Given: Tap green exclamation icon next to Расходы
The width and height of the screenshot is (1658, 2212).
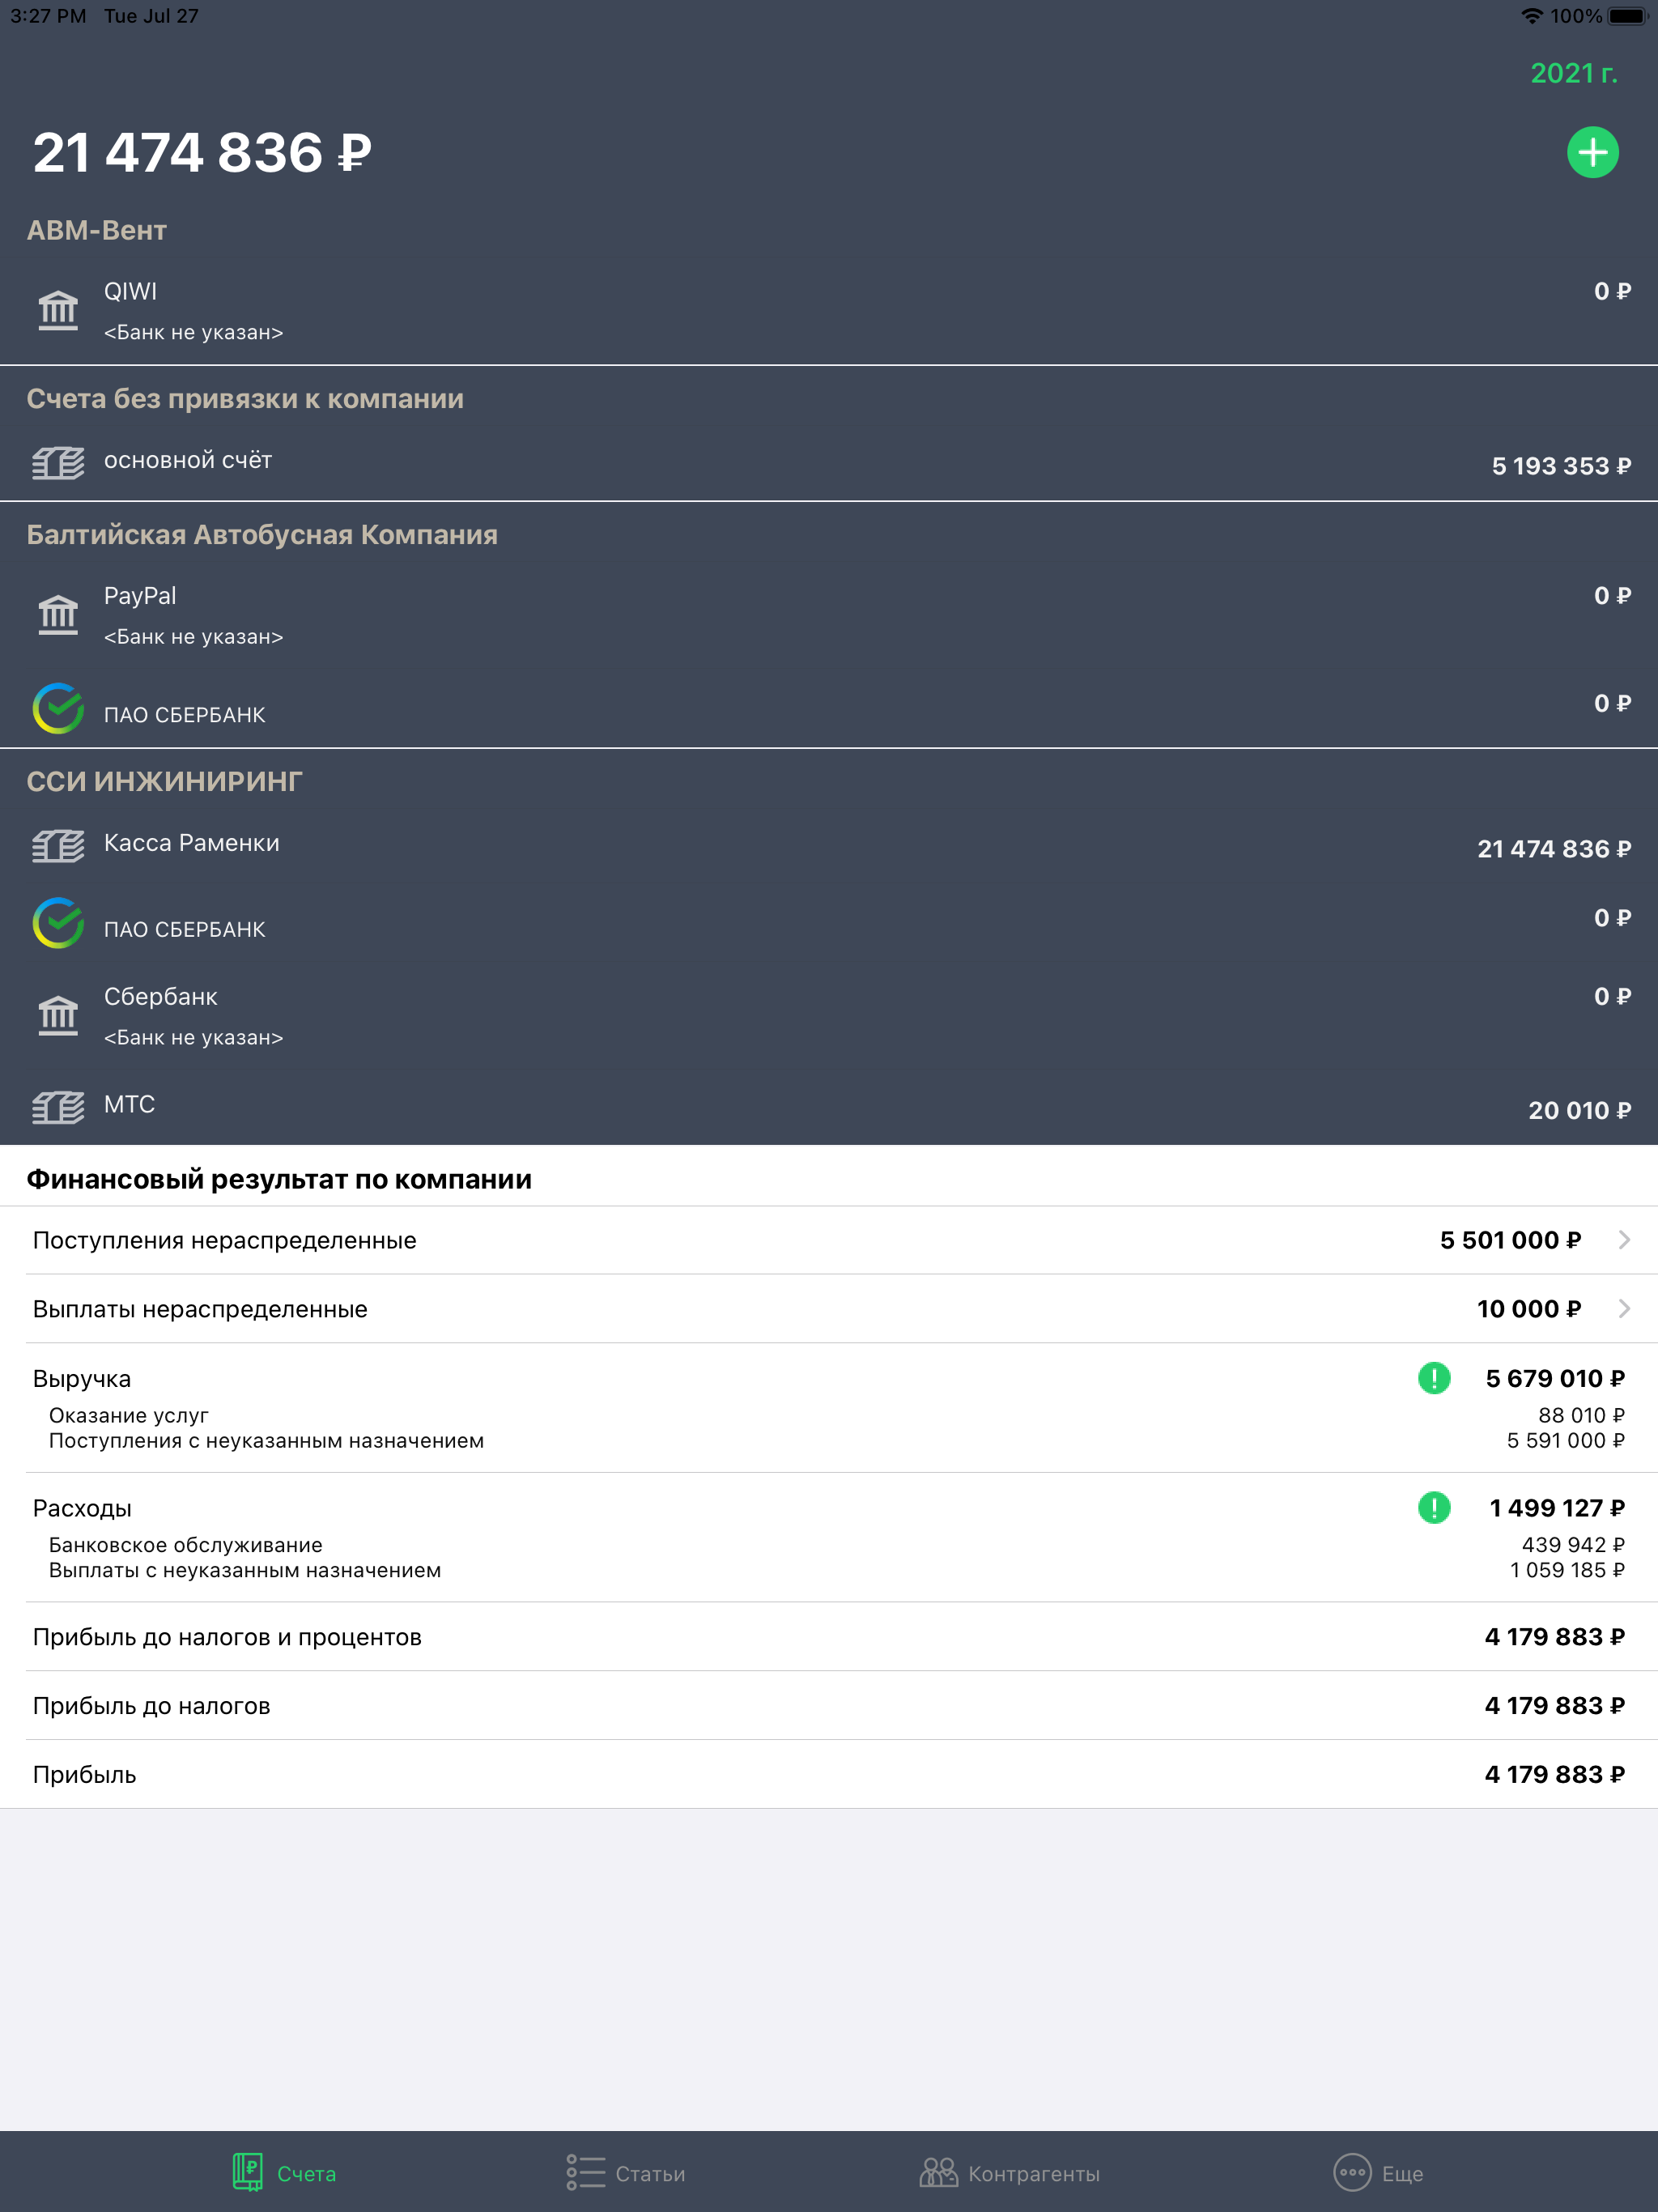Looking at the screenshot, I should click(x=1434, y=1507).
